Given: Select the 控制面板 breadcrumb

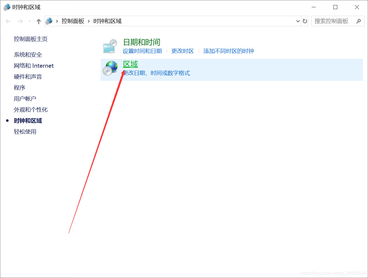Looking at the screenshot, I should 73,21.
